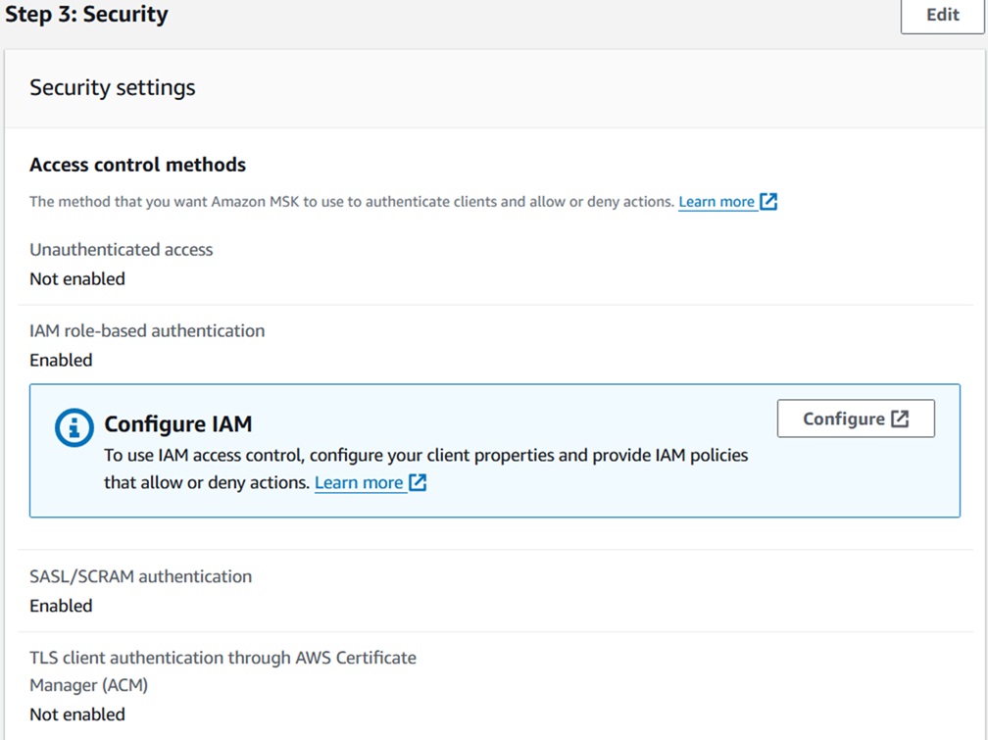The height and width of the screenshot is (740, 988).
Task: Click external-link icon inside the Configure button
Action: point(900,419)
